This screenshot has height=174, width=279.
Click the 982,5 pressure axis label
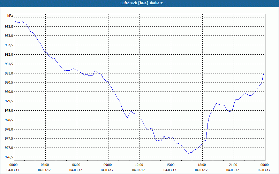pos(9,45)
